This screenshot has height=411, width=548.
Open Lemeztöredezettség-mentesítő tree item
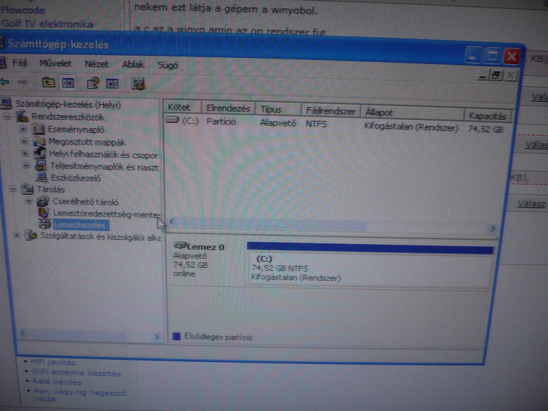106,214
